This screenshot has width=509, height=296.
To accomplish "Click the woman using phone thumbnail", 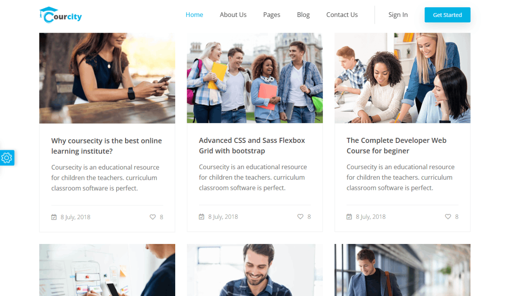I will point(107,78).
